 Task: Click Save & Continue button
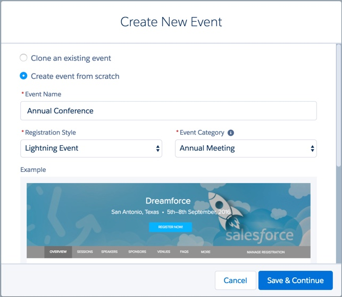296,280
